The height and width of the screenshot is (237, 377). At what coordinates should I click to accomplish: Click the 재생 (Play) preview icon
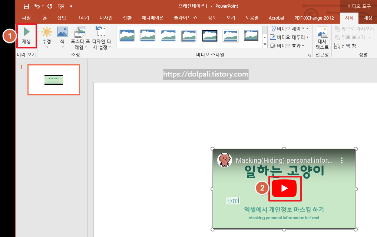point(26,36)
